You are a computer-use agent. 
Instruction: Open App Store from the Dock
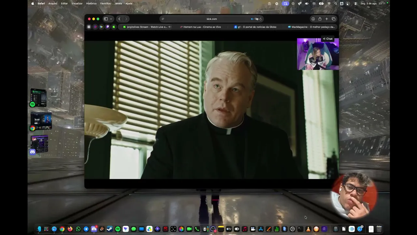tap(261, 229)
